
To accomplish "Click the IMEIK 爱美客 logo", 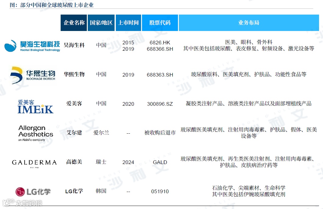I will [x=35, y=107].
